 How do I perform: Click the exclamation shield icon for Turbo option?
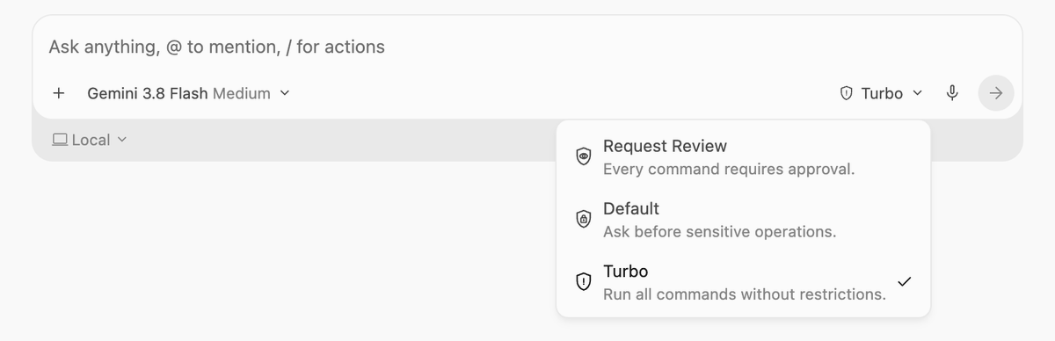583,282
